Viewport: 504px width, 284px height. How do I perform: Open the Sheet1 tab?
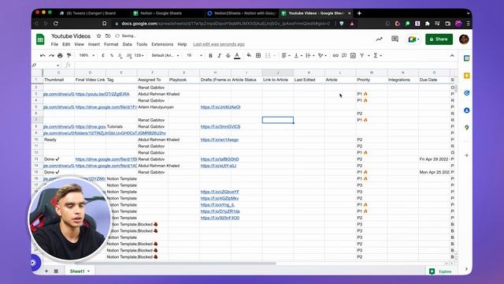(80, 271)
